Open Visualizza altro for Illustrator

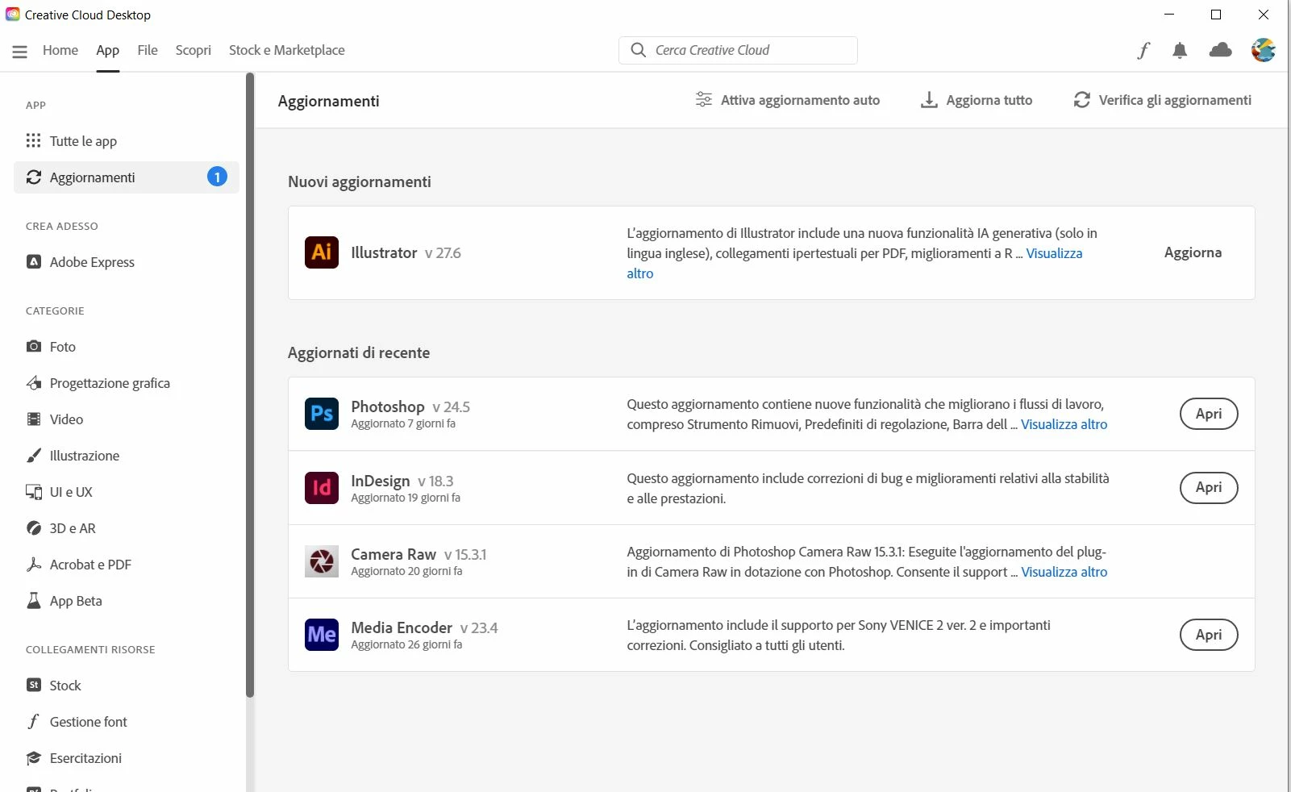pyautogui.click(x=1054, y=253)
